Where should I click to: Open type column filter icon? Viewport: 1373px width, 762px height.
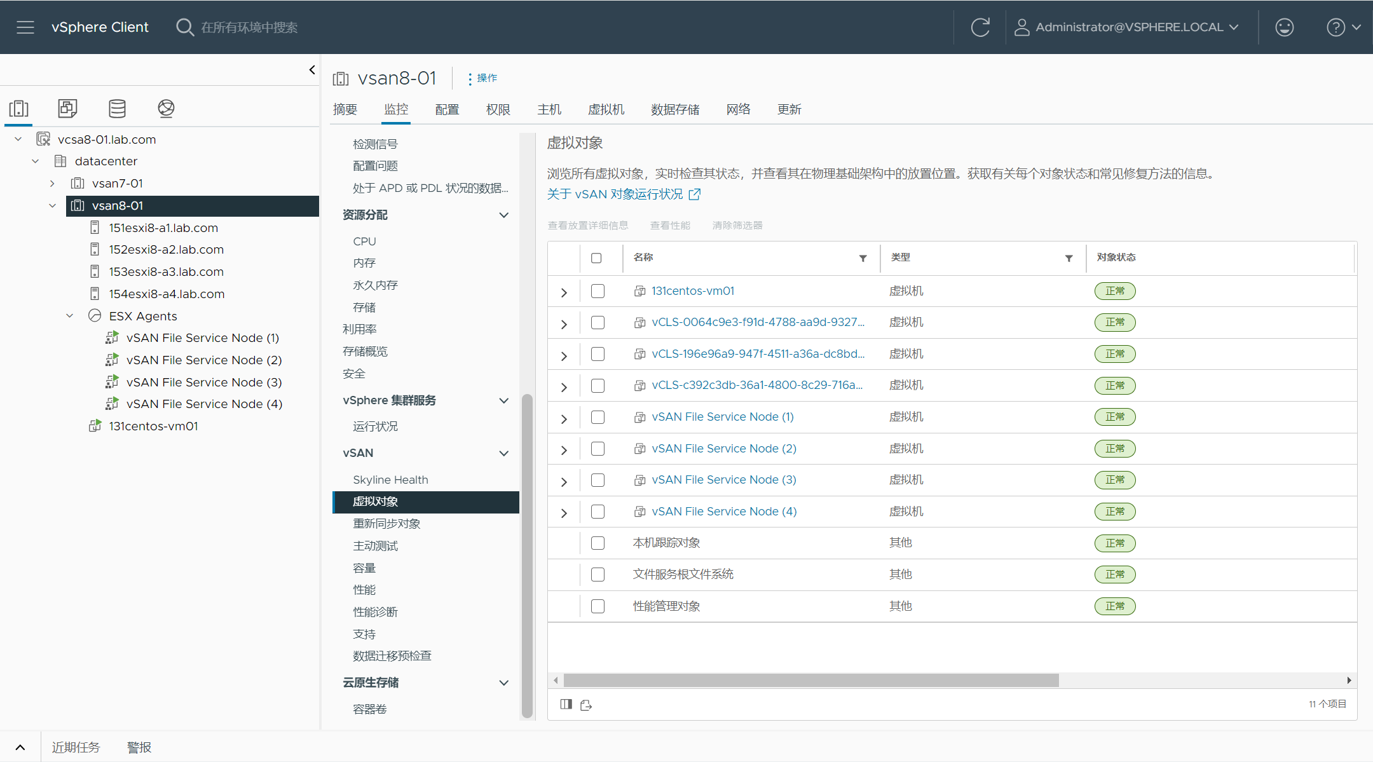(x=1069, y=258)
